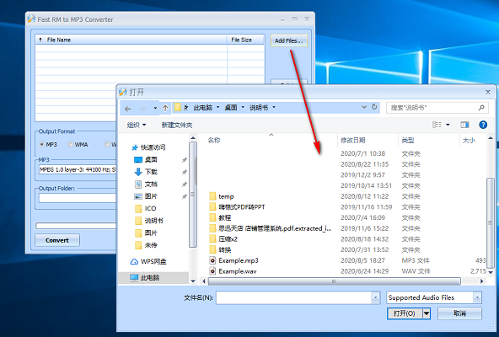The height and width of the screenshot is (337, 499).
Task: Select MP3 output format radio button
Action: [x=41, y=144]
